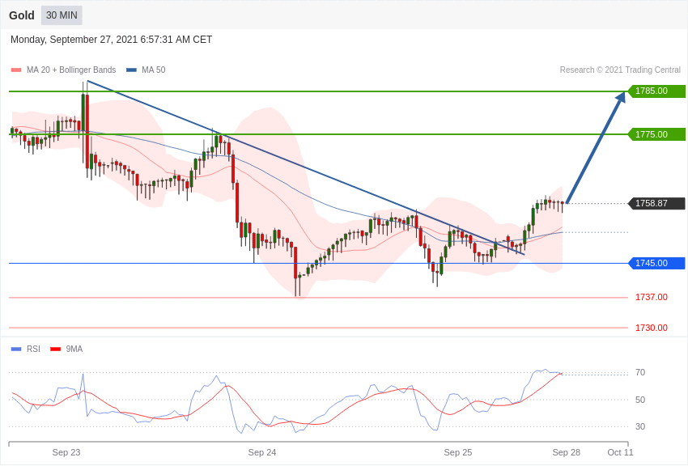Select the green 1775.00 price tag
Image resolution: width=688 pixels, height=466 pixels.
656,134
